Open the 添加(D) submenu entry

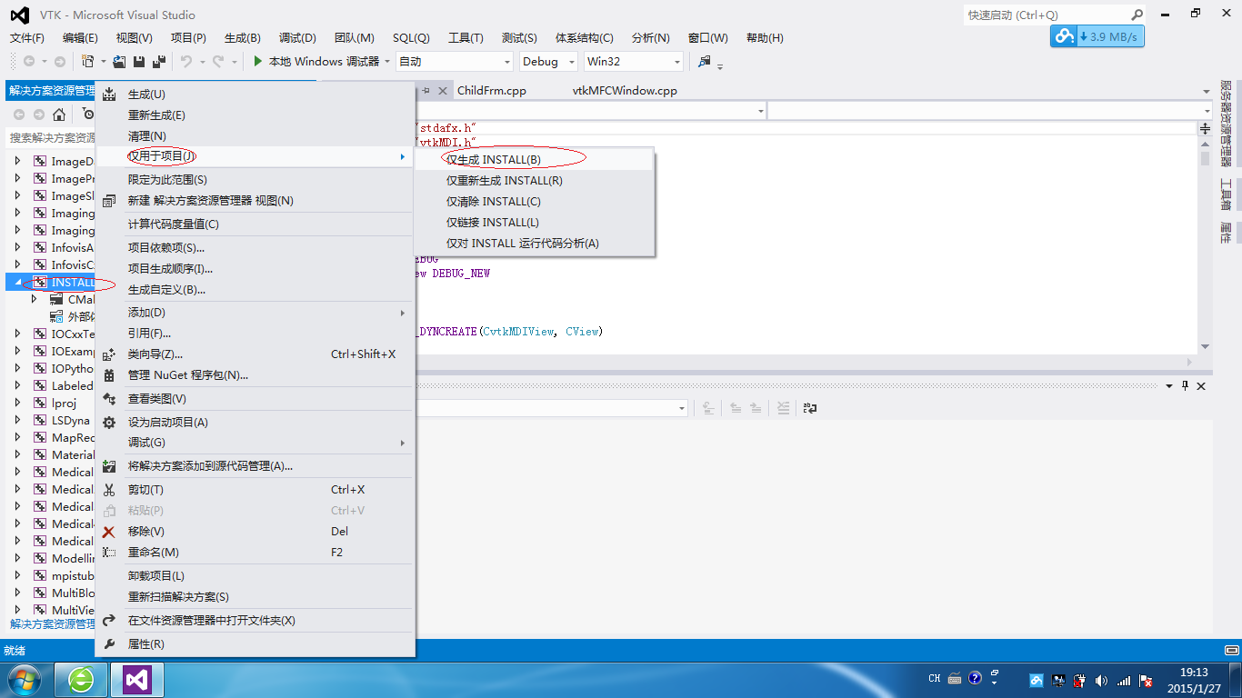pos(255,313)
